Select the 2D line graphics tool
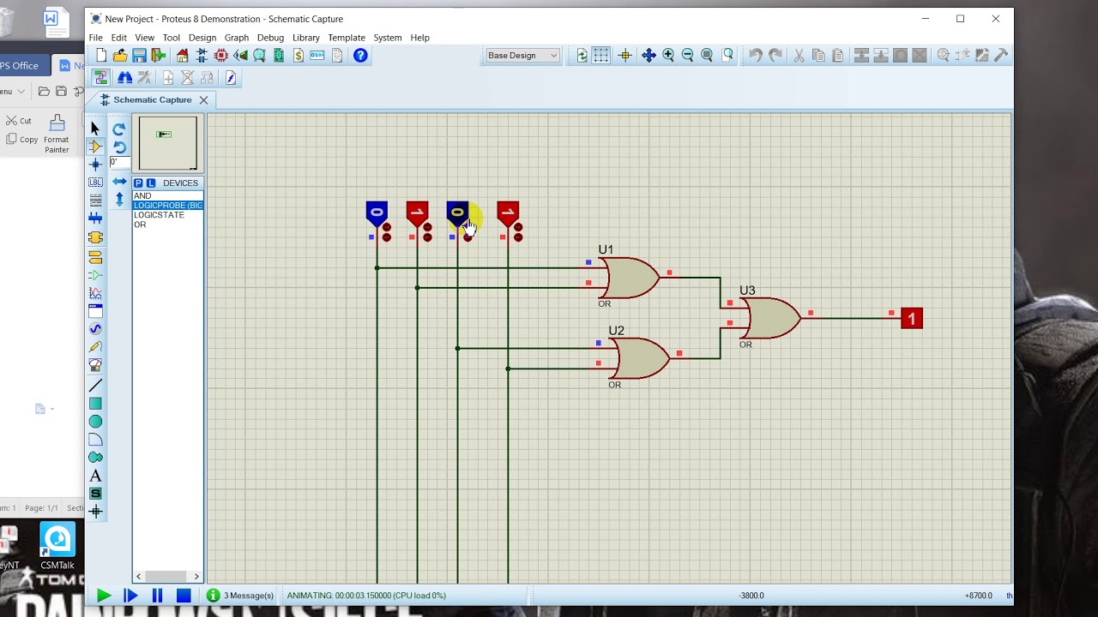Image resolution: width=1098 pixels, height=617 pixels. click(x=95, y=386)
